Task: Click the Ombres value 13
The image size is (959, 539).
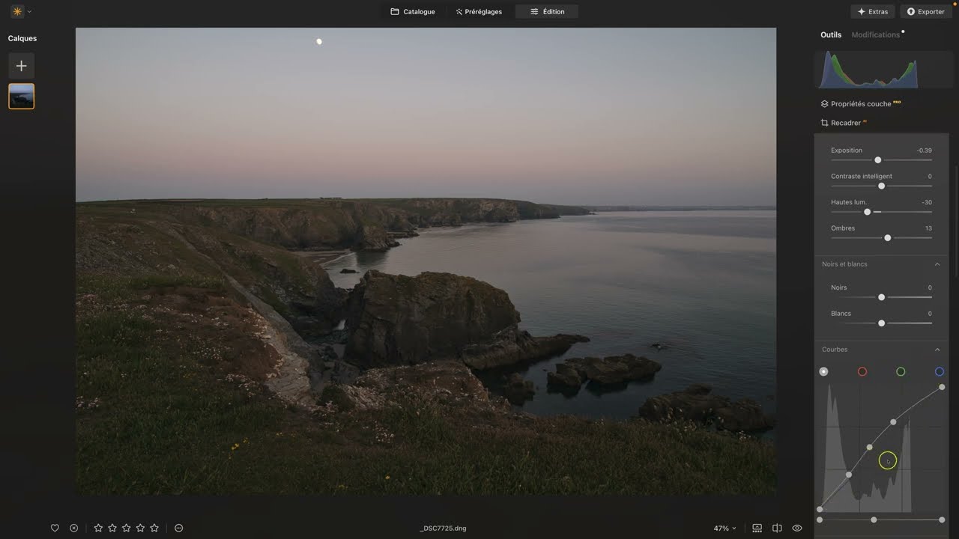Action: (928, 228)
